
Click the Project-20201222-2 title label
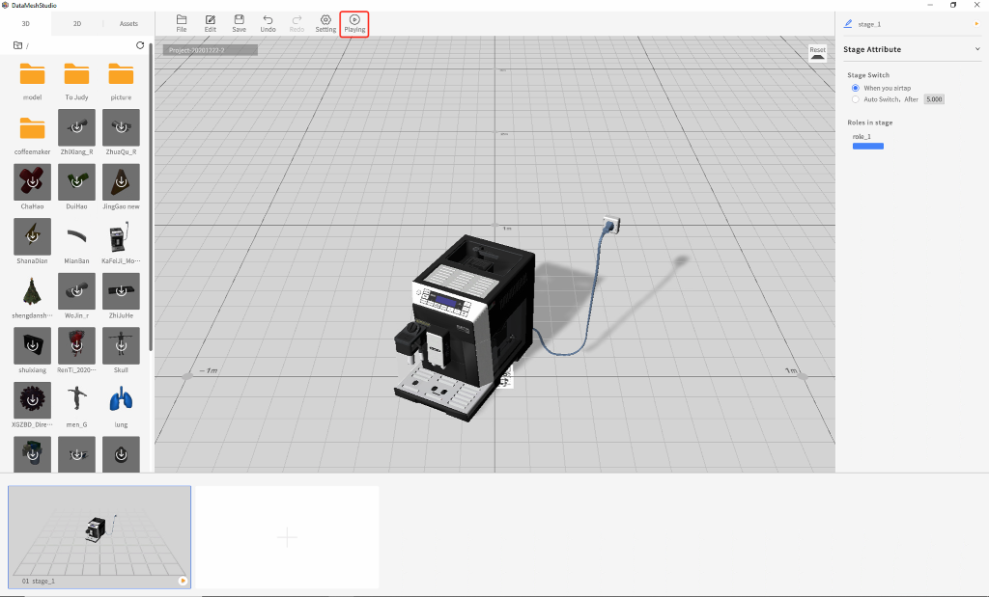click(210, 50)
